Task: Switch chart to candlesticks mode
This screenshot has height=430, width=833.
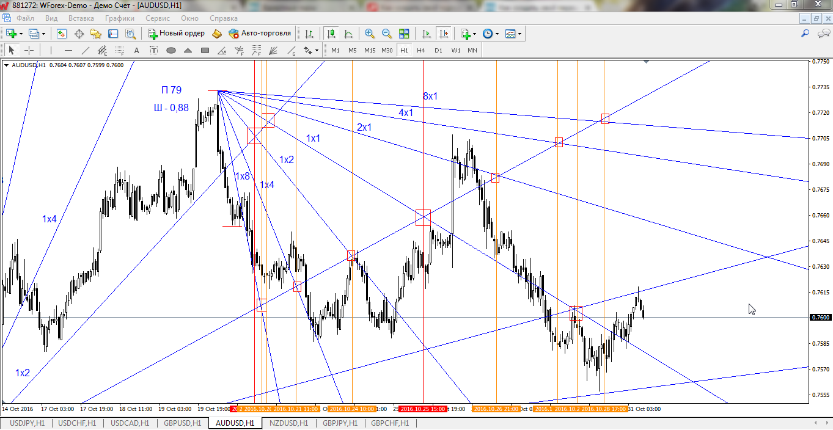Action: pos(331,34)
